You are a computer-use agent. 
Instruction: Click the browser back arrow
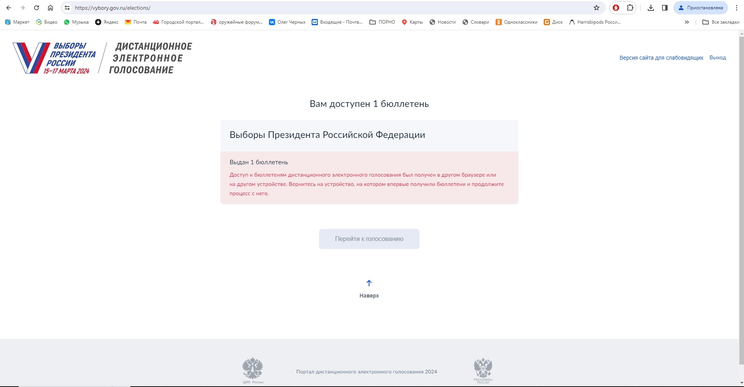[x=9, y=8]
